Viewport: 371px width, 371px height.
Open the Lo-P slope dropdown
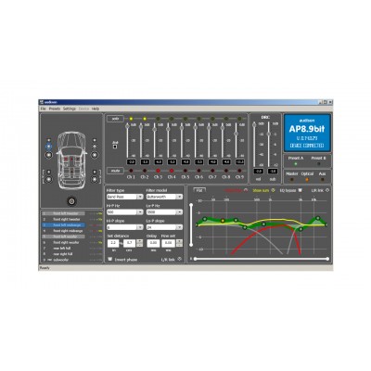pyautogui.click(x=164, y=227)
